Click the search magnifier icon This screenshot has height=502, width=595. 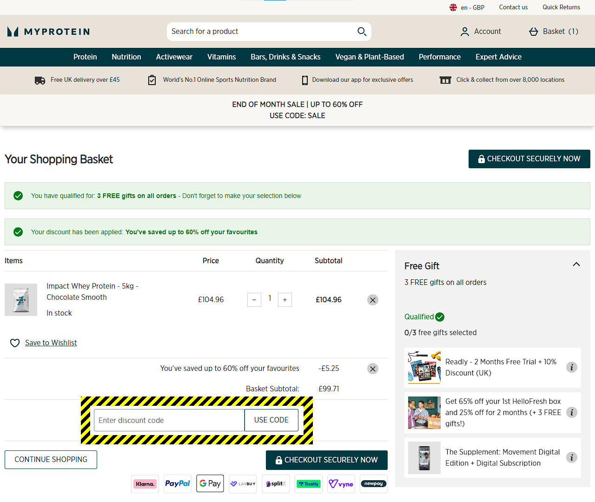click(362, 32)
